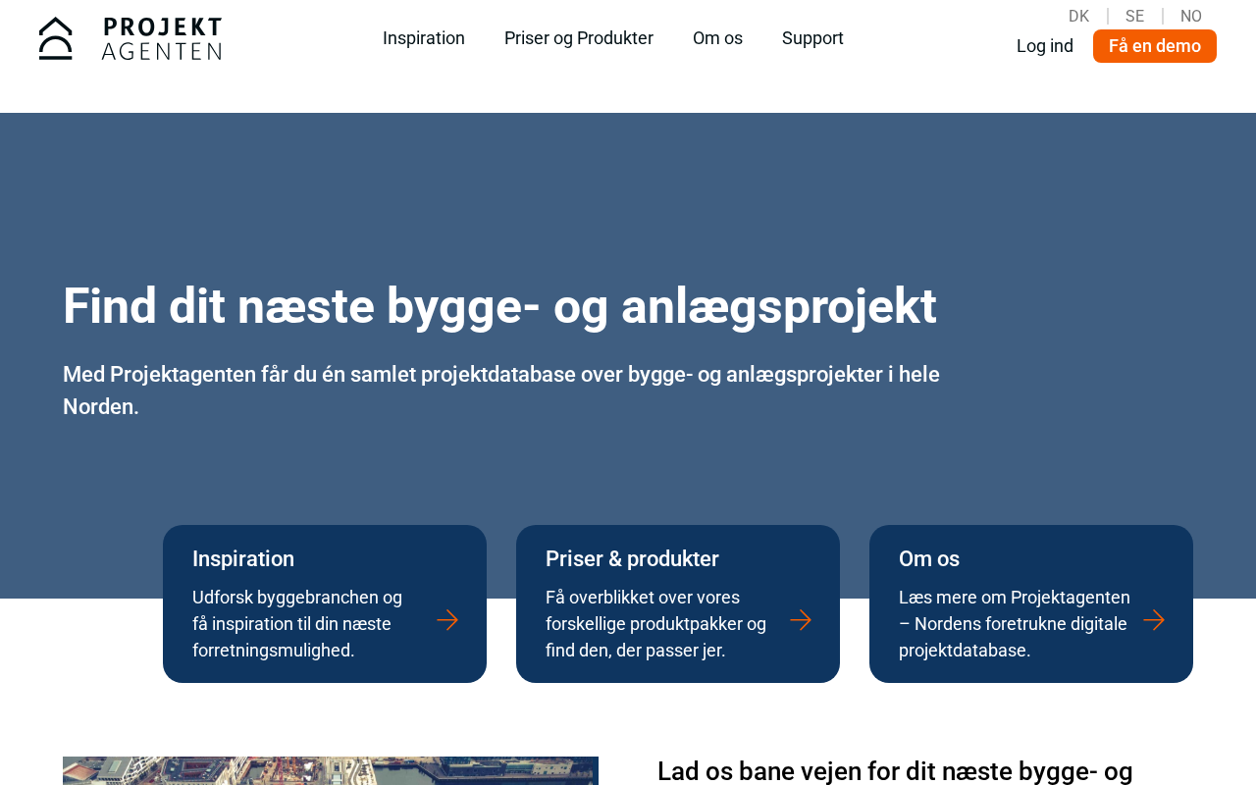Switch language to DK
1256x785 pixels.
click(1078, 16)
